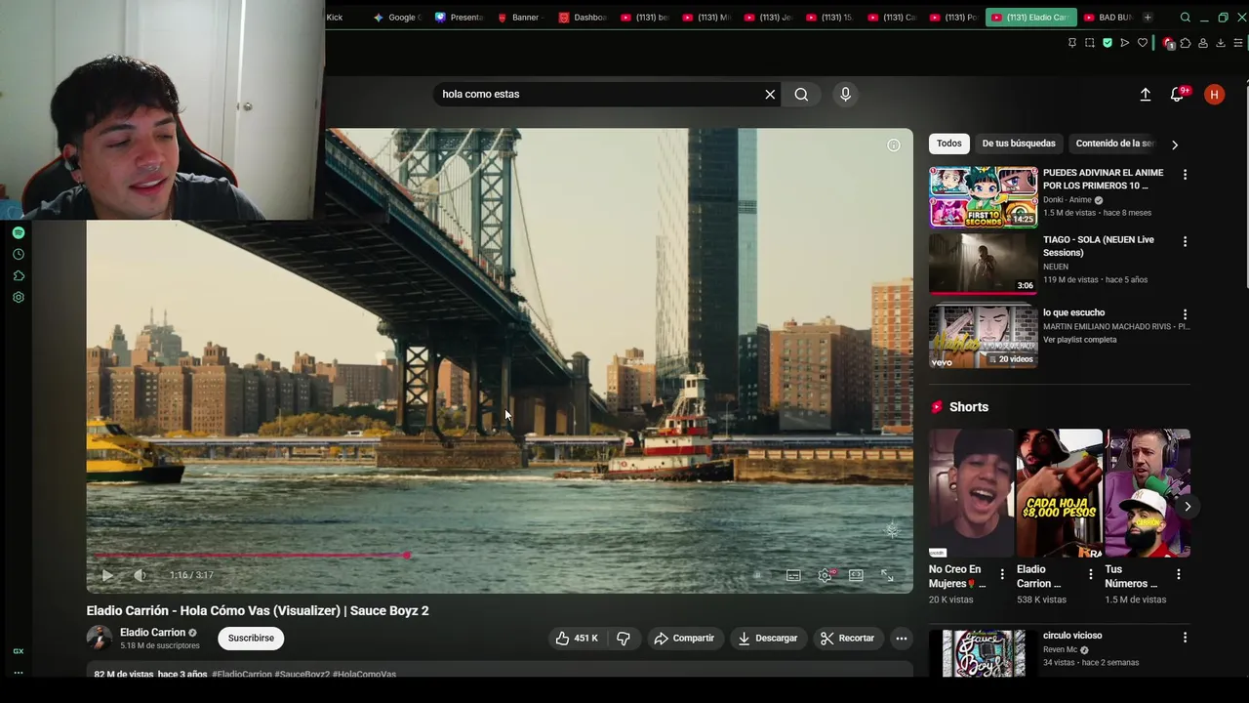
Task: Play the paused YouTube video
Action: (x=107, y=575)
